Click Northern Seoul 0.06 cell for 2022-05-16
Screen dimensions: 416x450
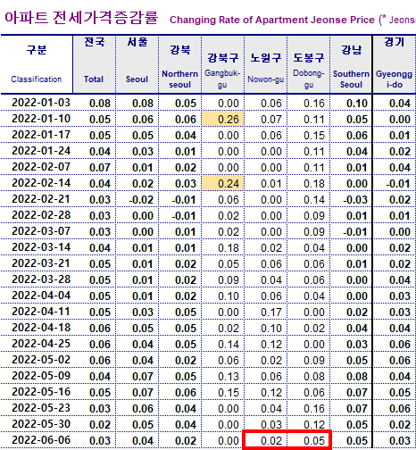pyautogui.click(x=180, y=392)
